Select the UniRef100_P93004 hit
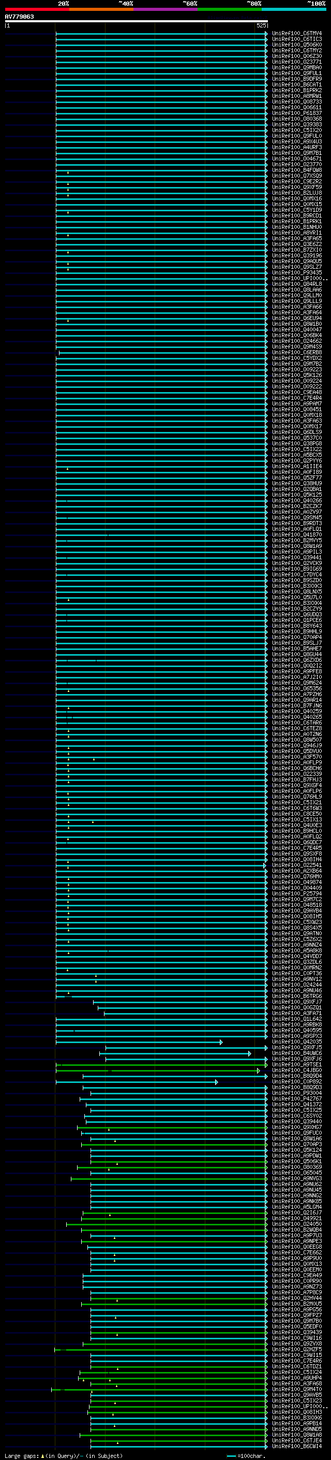Viewport: 331px width, 1460px height. click(297, 1093)
